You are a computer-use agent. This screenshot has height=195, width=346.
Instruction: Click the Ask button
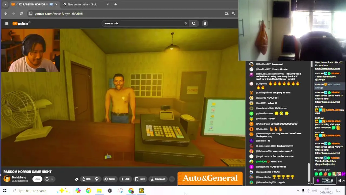pos(125,179)
